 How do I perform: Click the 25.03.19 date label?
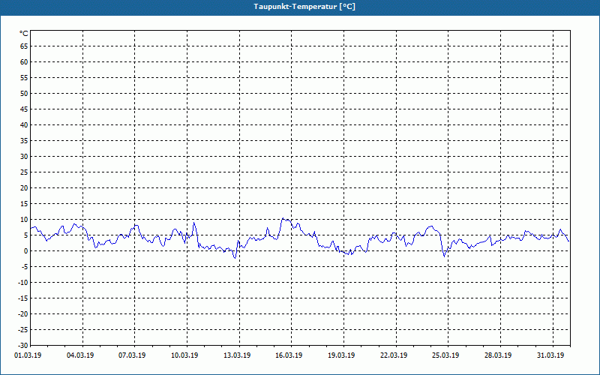coord(446,355)
